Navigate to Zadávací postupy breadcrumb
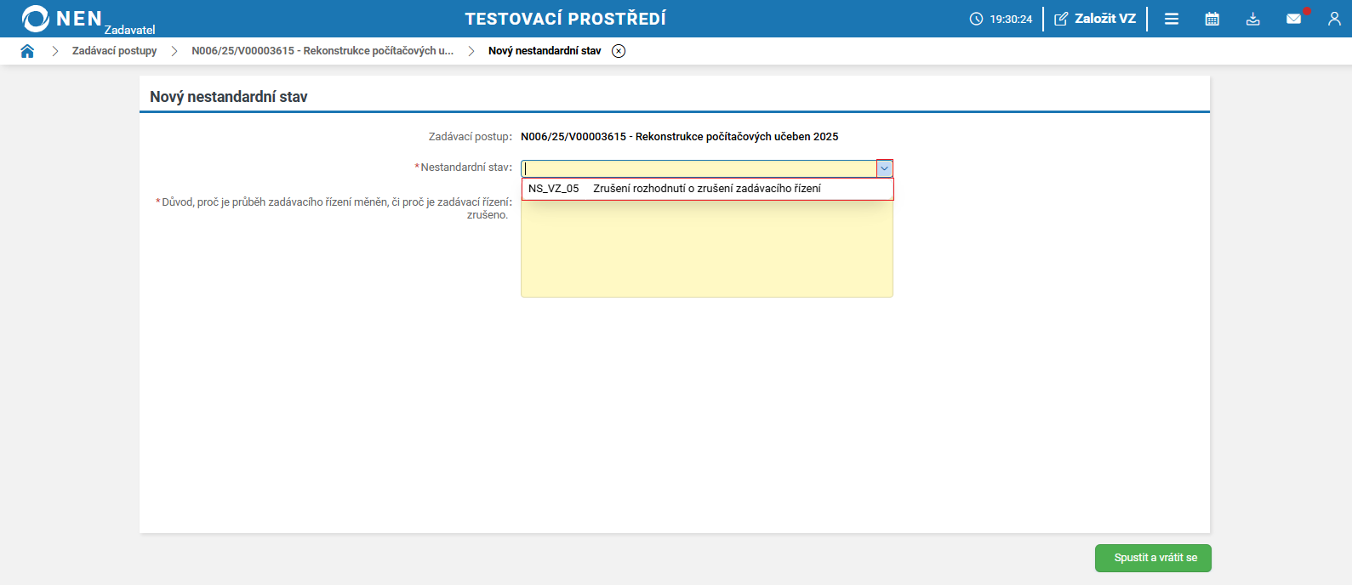The width and height of the screenshot is (1352, 585). pyautogui.click(x=114, y=51)
